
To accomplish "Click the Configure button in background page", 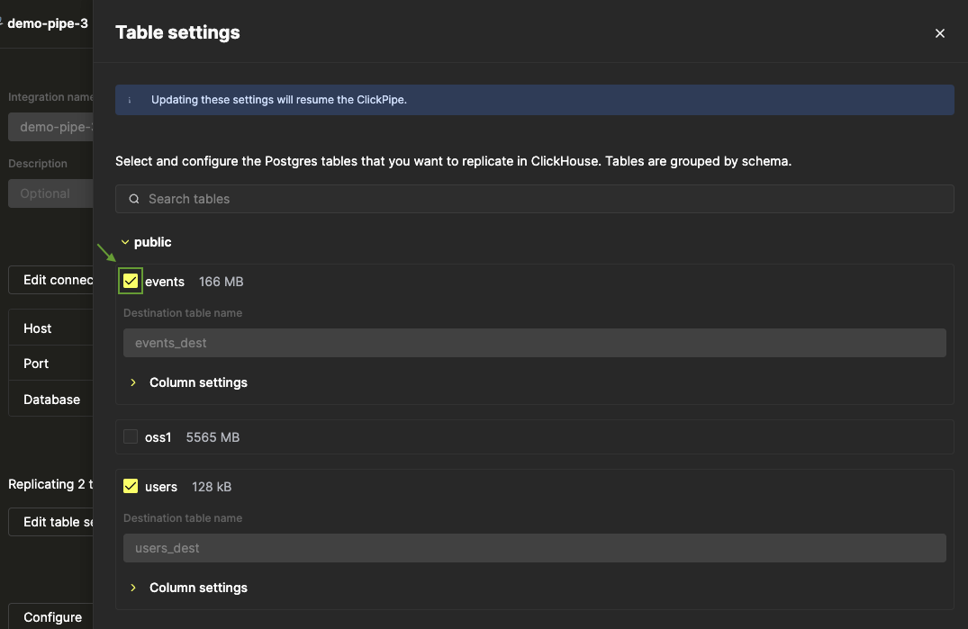I will pyautogui.click(x=50, y=616).
